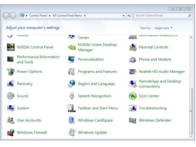Open the NVIDIA Control Panel icon
Screen dimensions: 196x147
click(11, 47)
